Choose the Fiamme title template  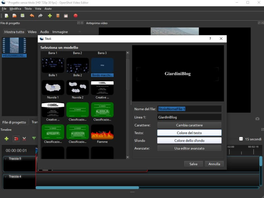coord(102,134)
